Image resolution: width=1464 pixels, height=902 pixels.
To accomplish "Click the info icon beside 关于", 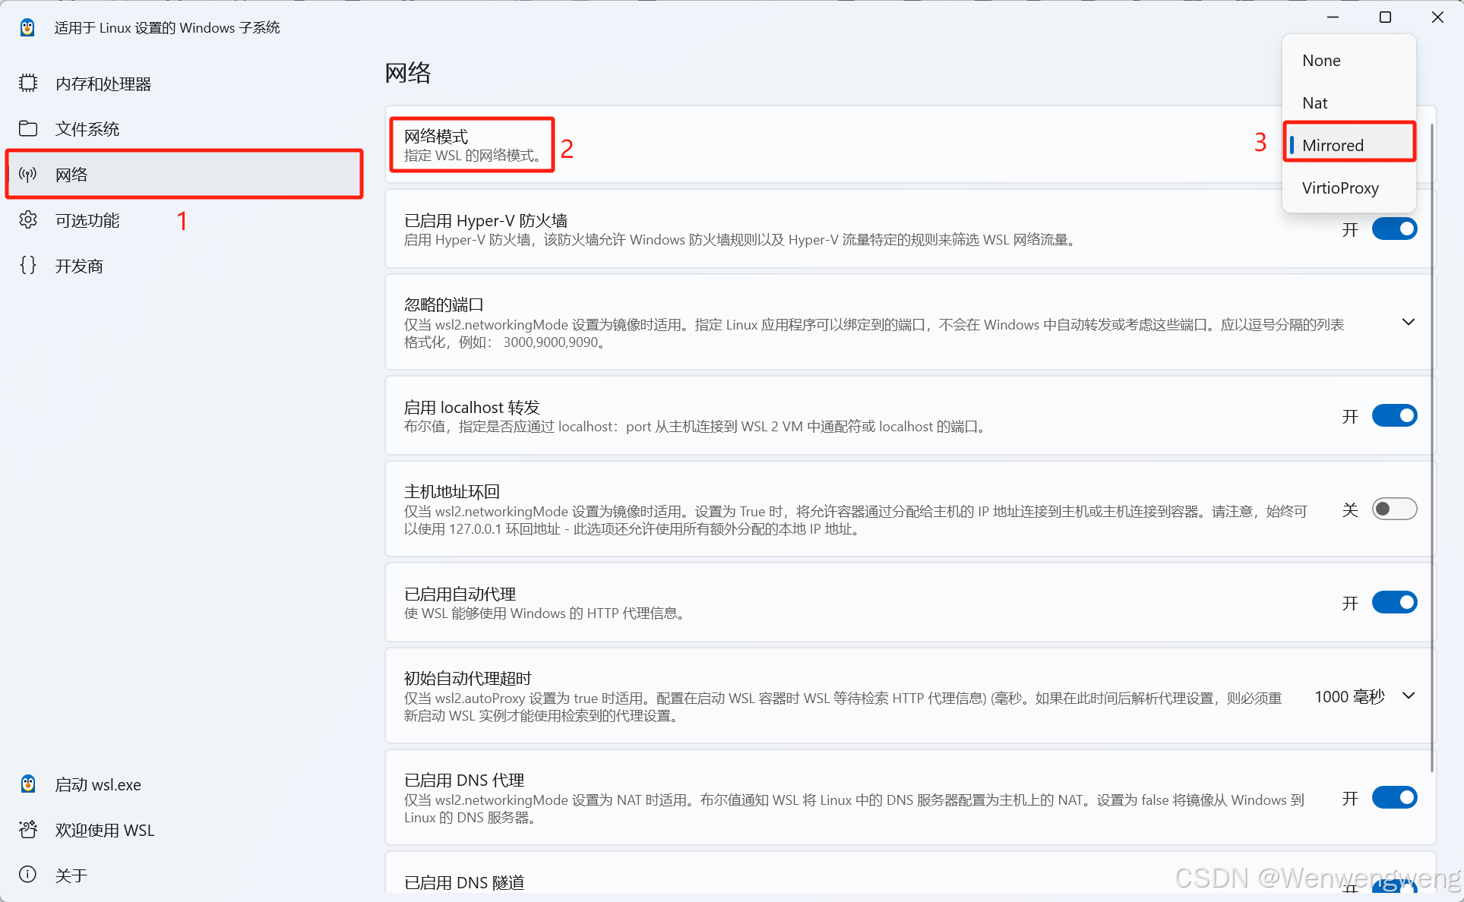I will coord(27,874).
